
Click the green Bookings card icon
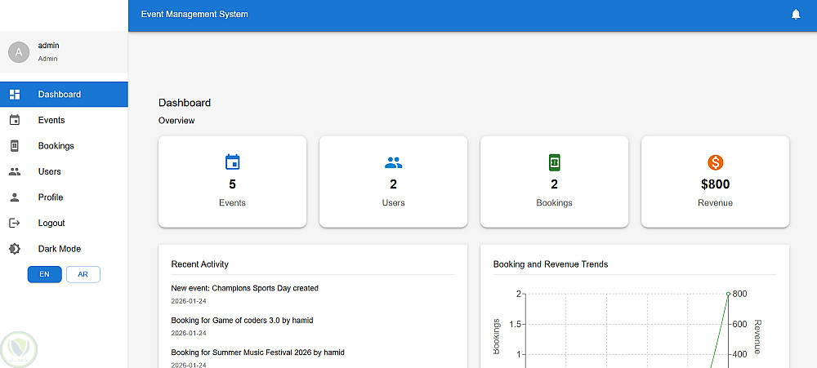[x=554, y=162]
